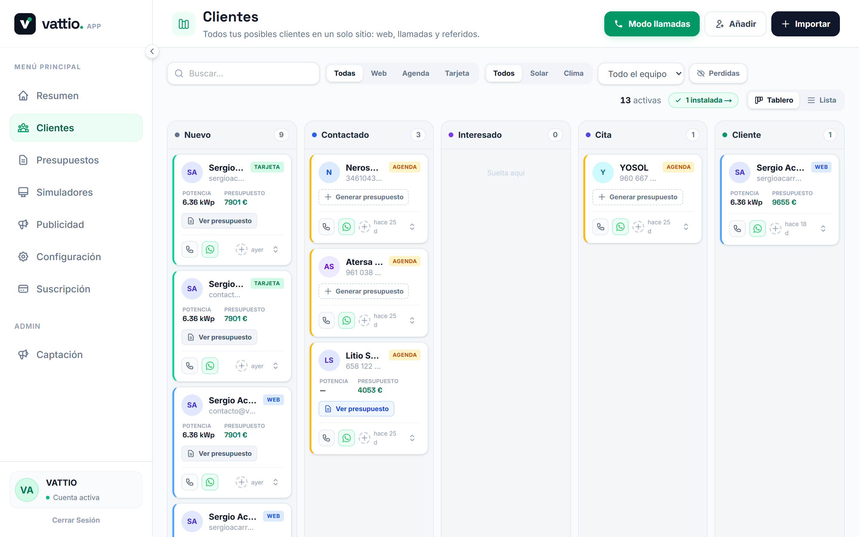The height and width of the screenshot is (537, 859).
Task: Select Todos product filter
Action: point(504,73)
